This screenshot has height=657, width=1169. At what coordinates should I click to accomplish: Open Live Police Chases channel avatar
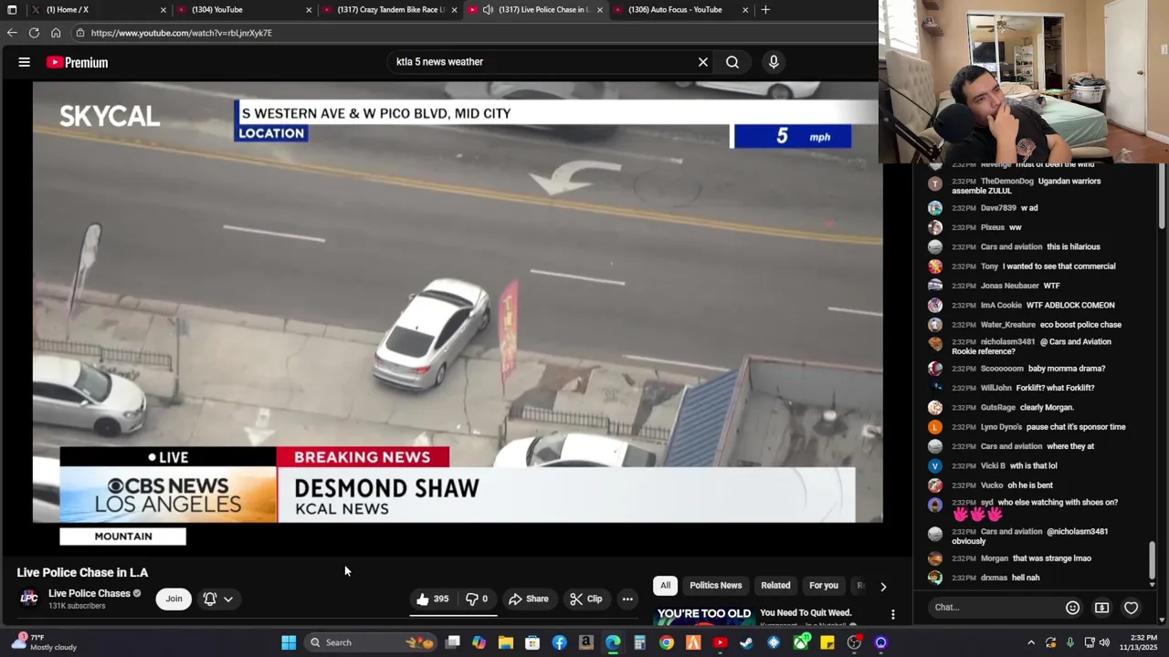point(29,599)
